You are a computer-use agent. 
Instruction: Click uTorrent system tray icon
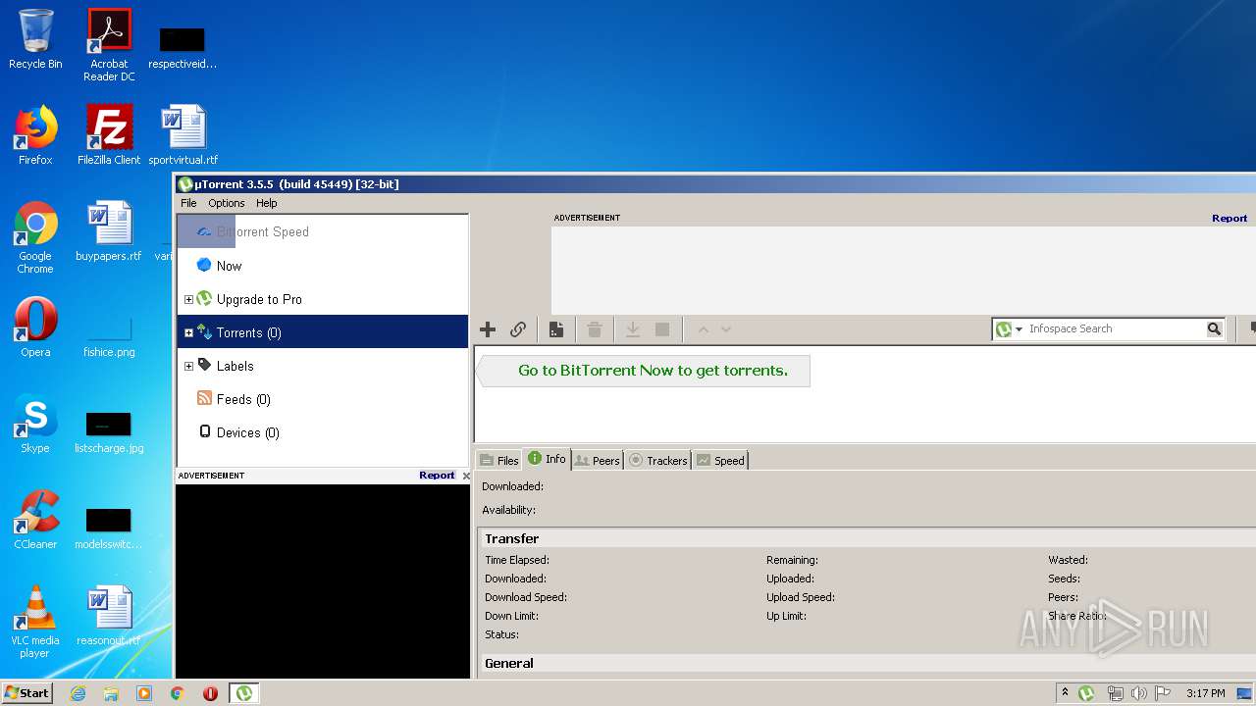click(1086, 693)
